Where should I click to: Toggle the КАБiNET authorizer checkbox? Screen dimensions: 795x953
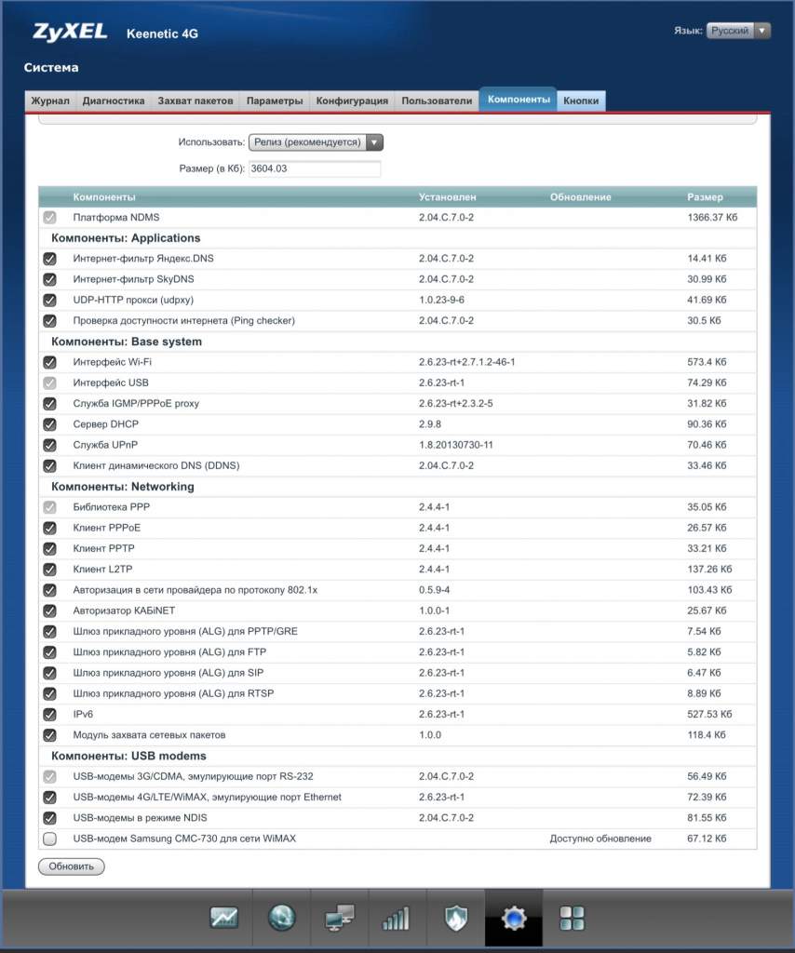tap(50, 611)
